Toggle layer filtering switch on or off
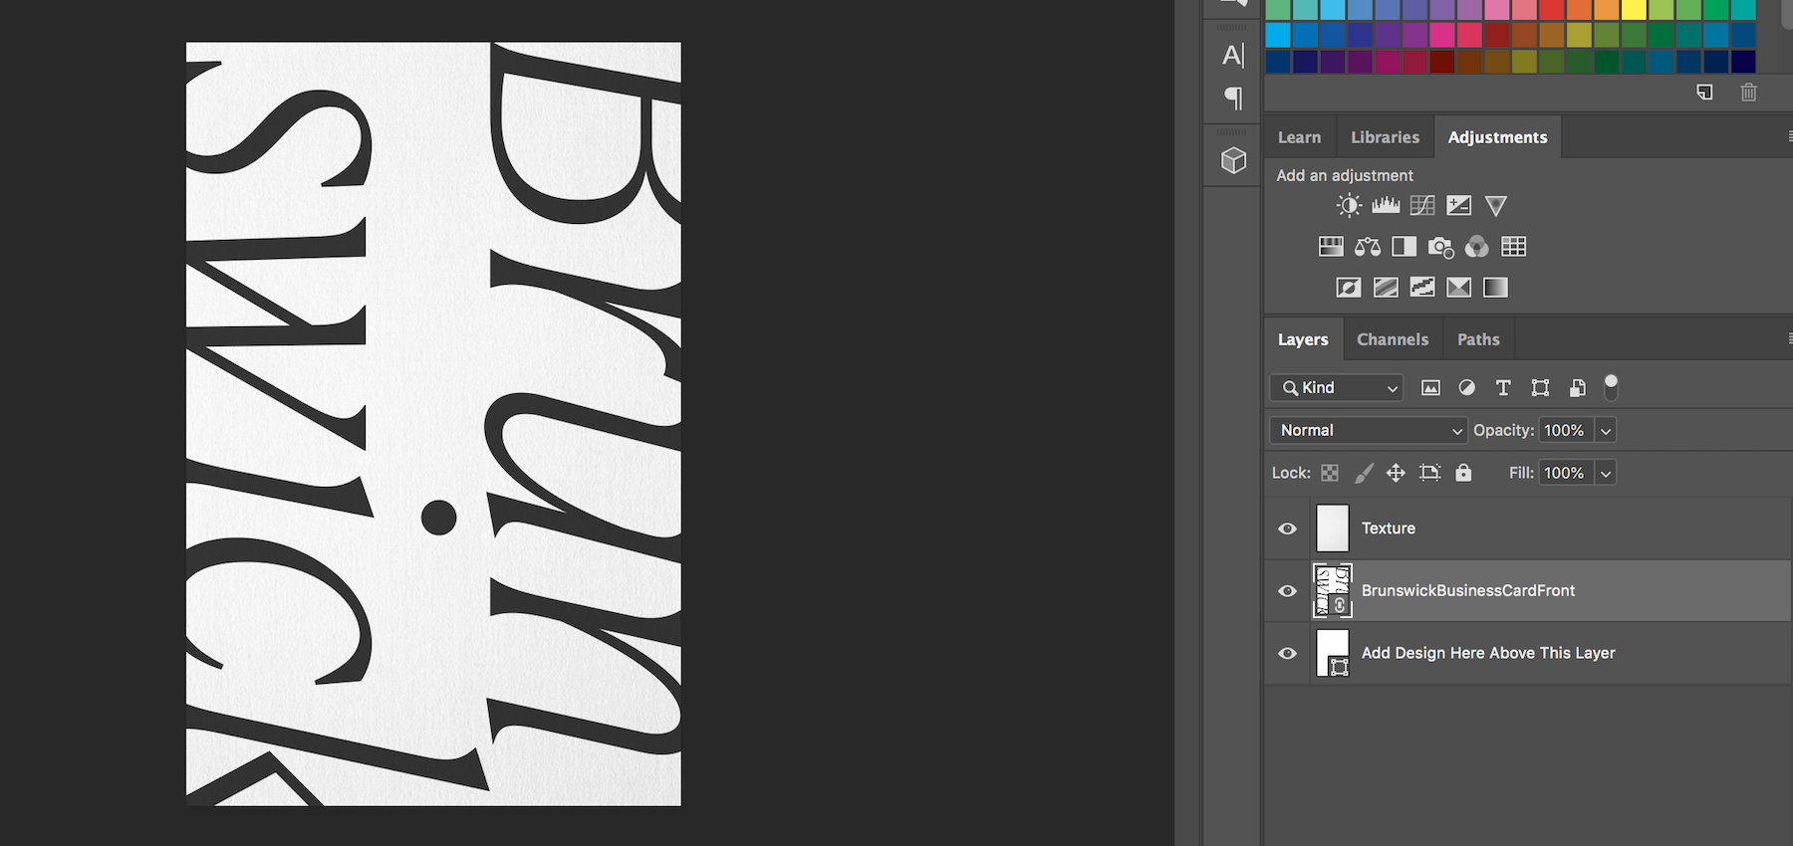Viewport: 1793px width, 846px height. (1611, 387)
